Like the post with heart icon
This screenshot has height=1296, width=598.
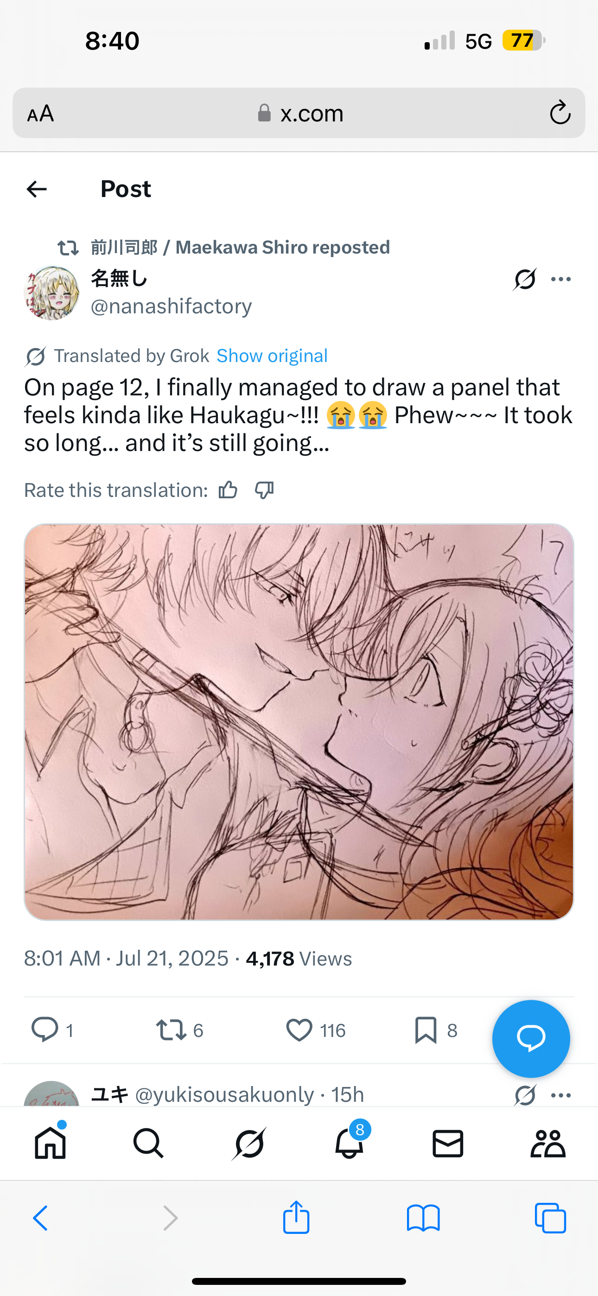299,1029
